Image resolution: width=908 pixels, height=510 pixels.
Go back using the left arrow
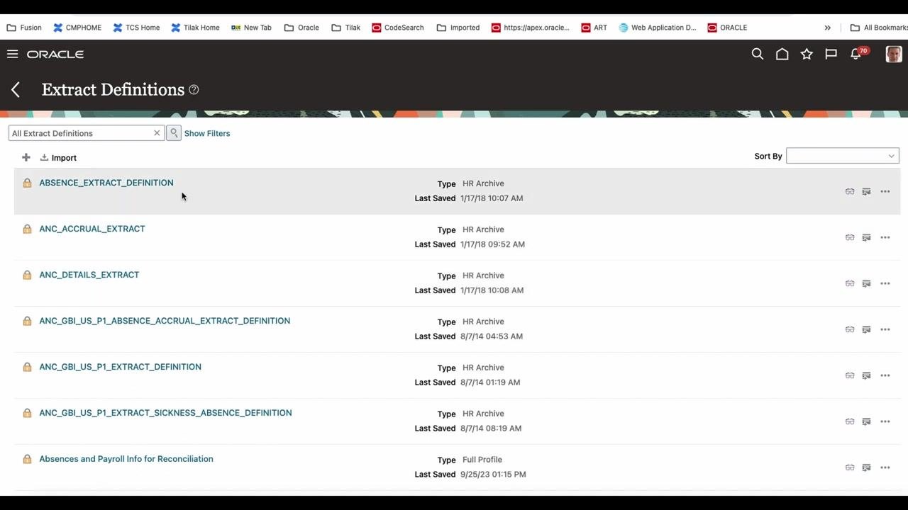coord(16,89)
